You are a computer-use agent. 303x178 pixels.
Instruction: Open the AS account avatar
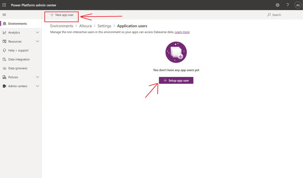pos(298,5)
